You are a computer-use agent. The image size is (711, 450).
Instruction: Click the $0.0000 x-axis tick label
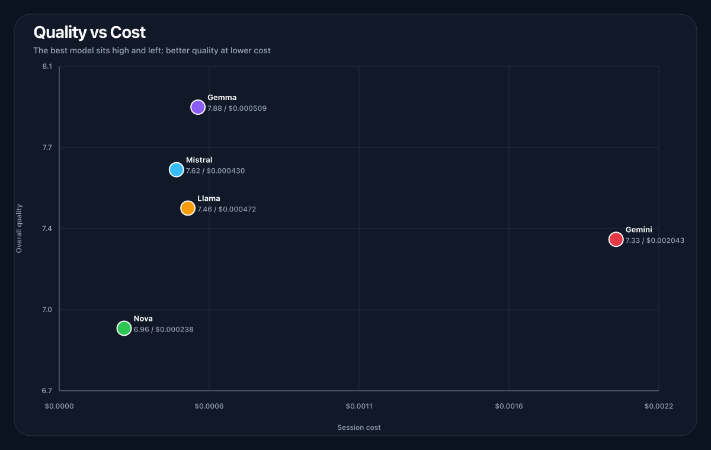click(59, 406)
